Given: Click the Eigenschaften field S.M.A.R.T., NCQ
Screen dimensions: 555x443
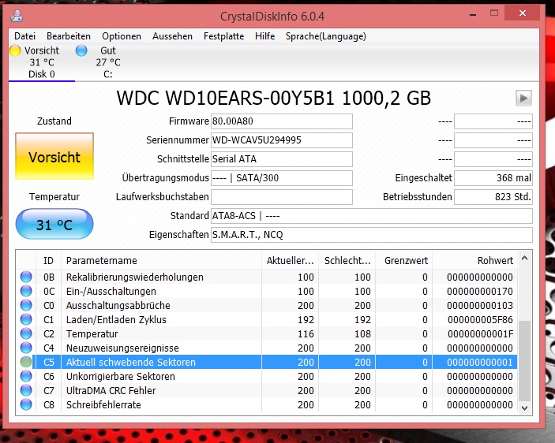Looking at the screenshot, I should (372, 235).
